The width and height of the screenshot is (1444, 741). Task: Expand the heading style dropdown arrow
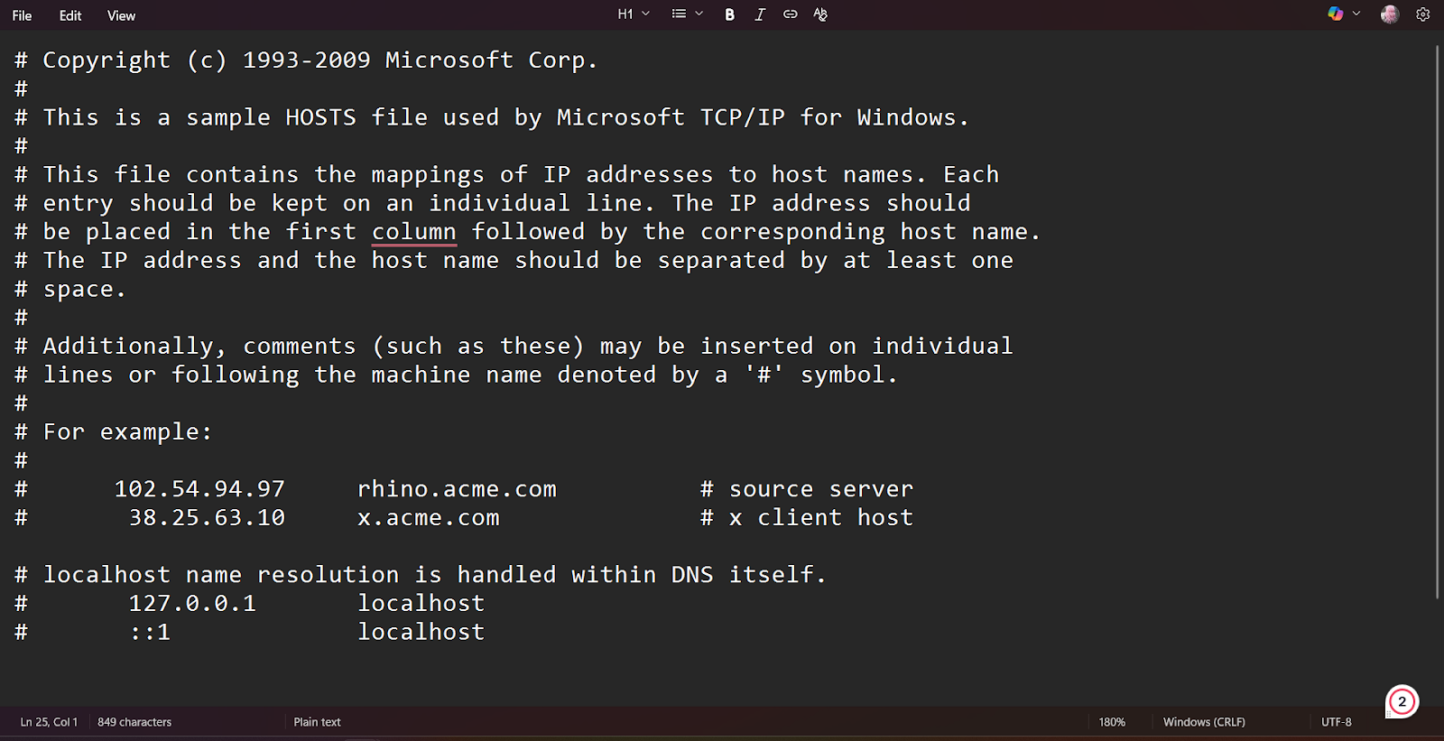tap(646, 14)
